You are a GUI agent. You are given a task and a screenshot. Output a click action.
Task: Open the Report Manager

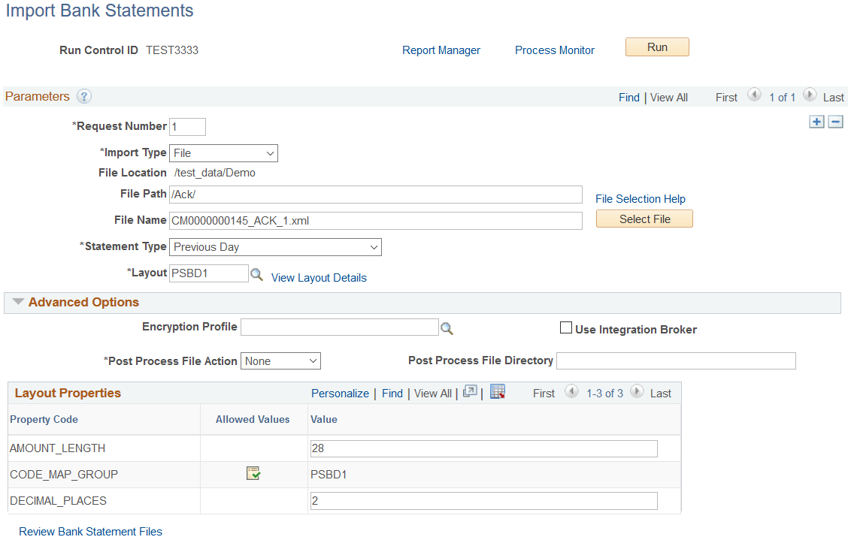pyautogui.click(x=441, y=50)
